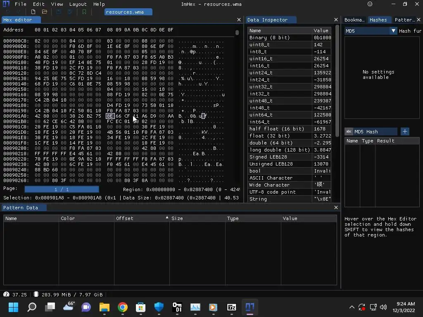Open File Explorer from the taskbar

(105, 307)
